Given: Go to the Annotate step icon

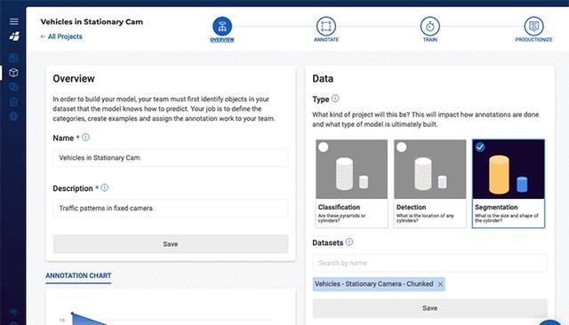Looking at the screenshot, I should [326, 27].
